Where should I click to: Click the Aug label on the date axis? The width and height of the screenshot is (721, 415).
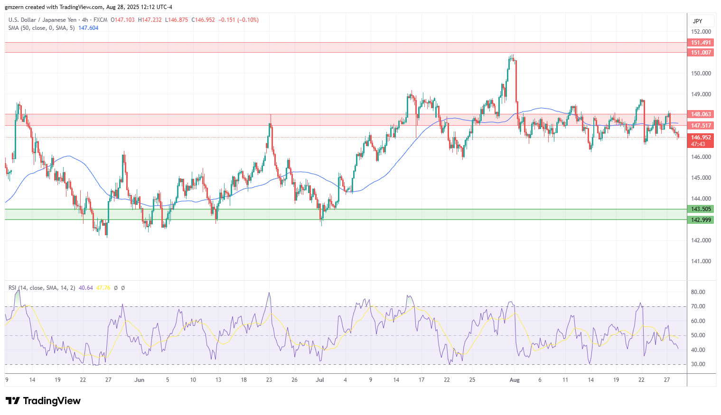[x=514, y=380]
